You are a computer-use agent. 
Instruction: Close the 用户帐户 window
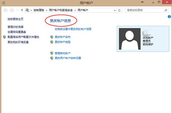tap(167, 2)
